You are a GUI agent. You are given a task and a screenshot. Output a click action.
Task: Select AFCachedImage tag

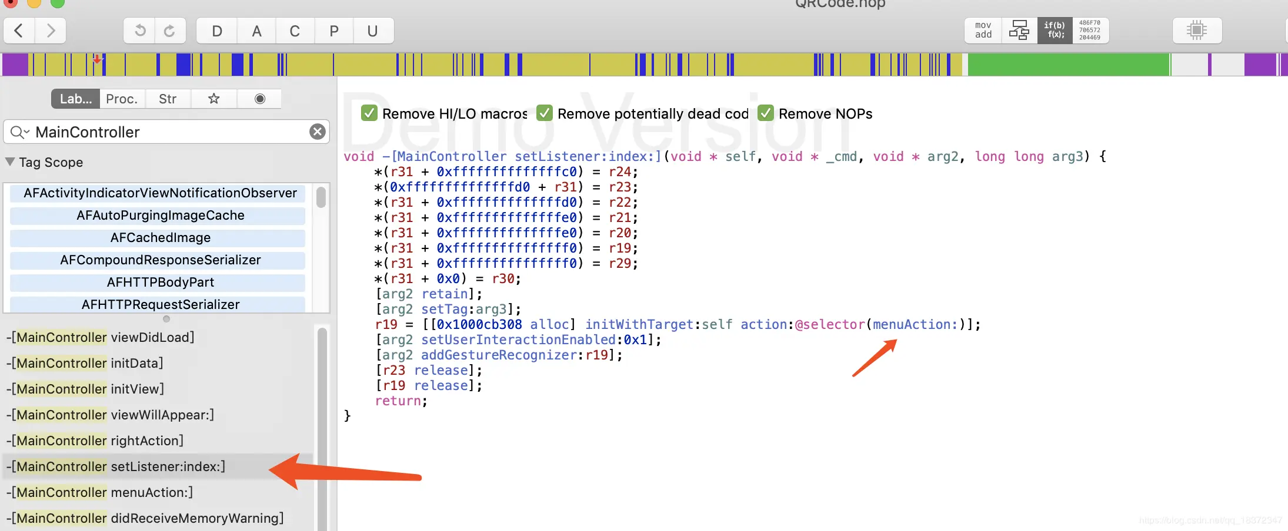(x=158, y=238)
